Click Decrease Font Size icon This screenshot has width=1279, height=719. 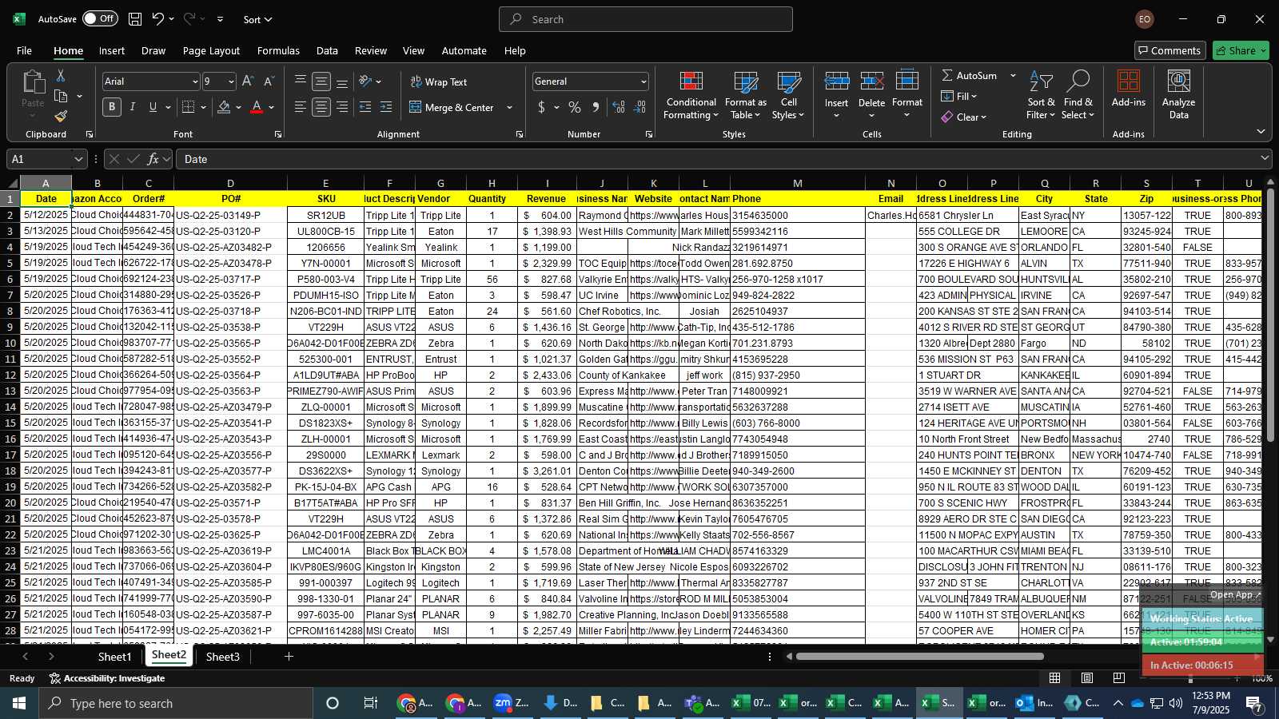tap(269, 81)
